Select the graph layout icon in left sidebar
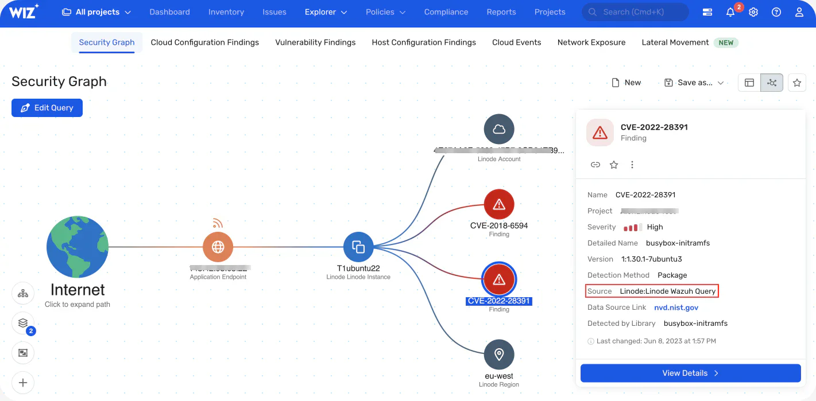This screenshot has width=816, height=401. 23,293
